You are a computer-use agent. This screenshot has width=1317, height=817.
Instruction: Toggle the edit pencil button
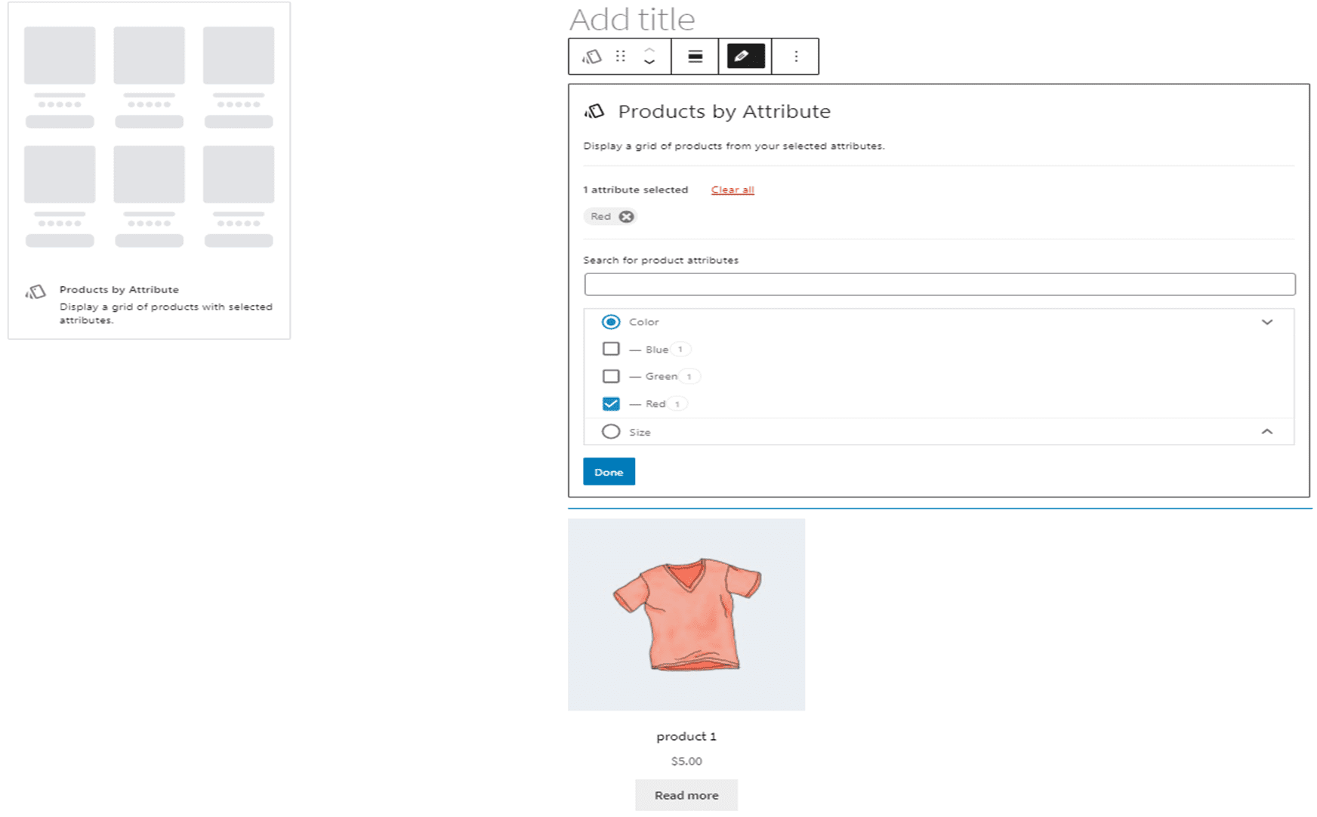point(745,57)
